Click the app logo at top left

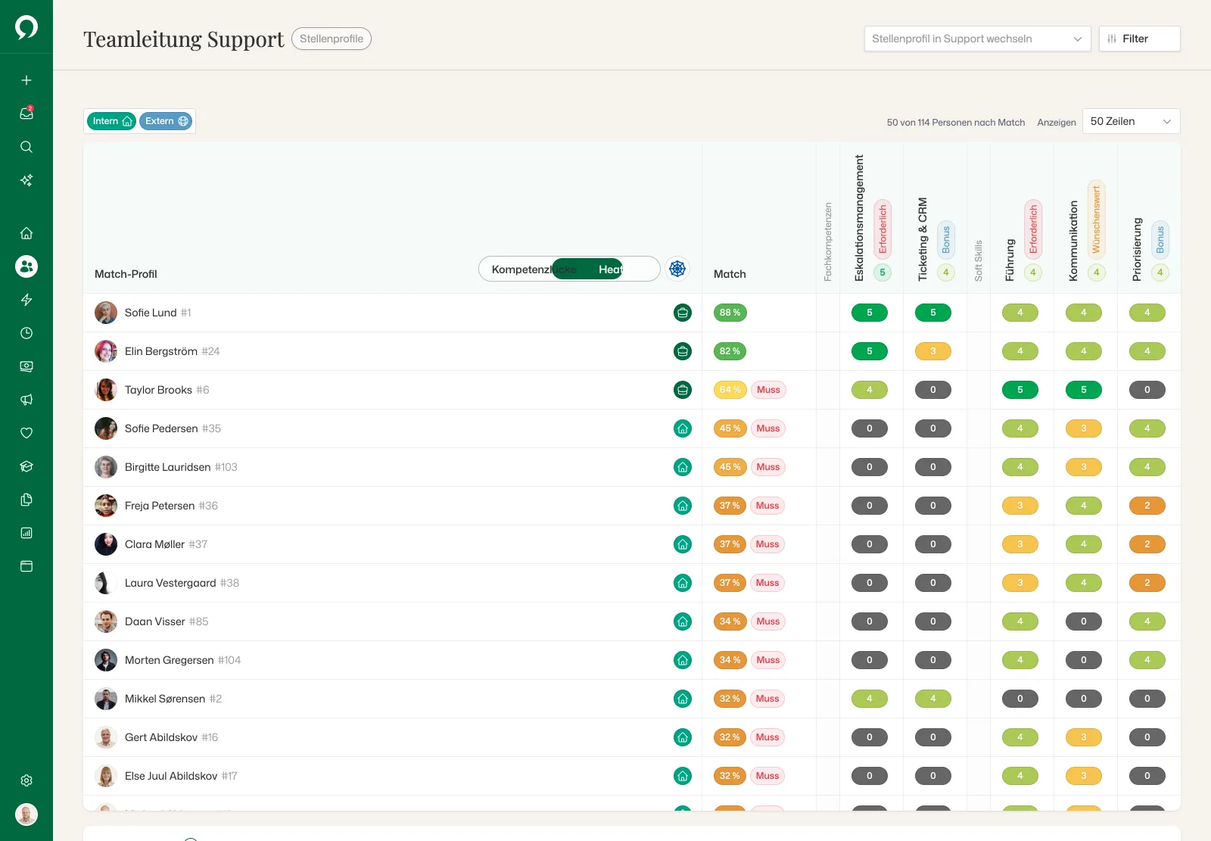(26, 26)
